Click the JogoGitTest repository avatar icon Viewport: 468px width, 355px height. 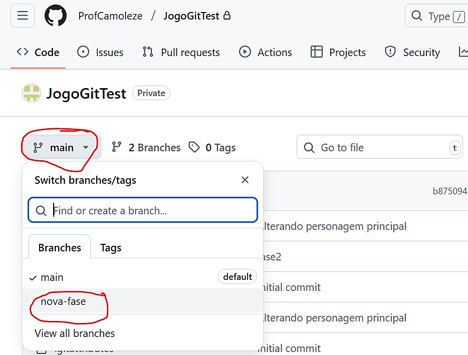pyautogui.click(x=32, y=94)
